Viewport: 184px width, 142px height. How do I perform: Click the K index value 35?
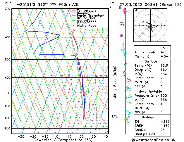click(163, 48)
